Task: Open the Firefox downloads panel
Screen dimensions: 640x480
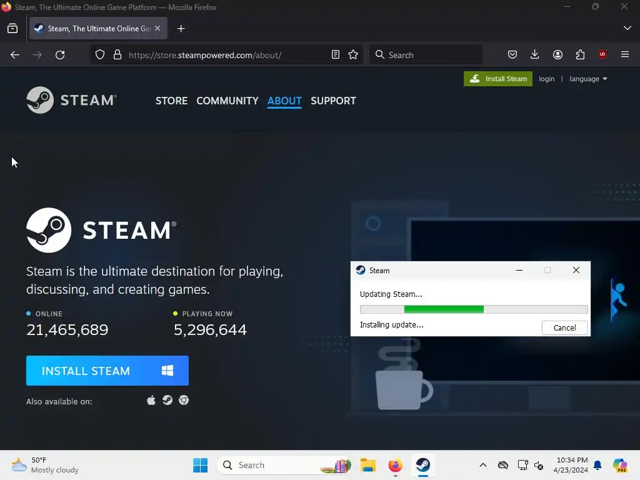Action: (x=535, y=55)
